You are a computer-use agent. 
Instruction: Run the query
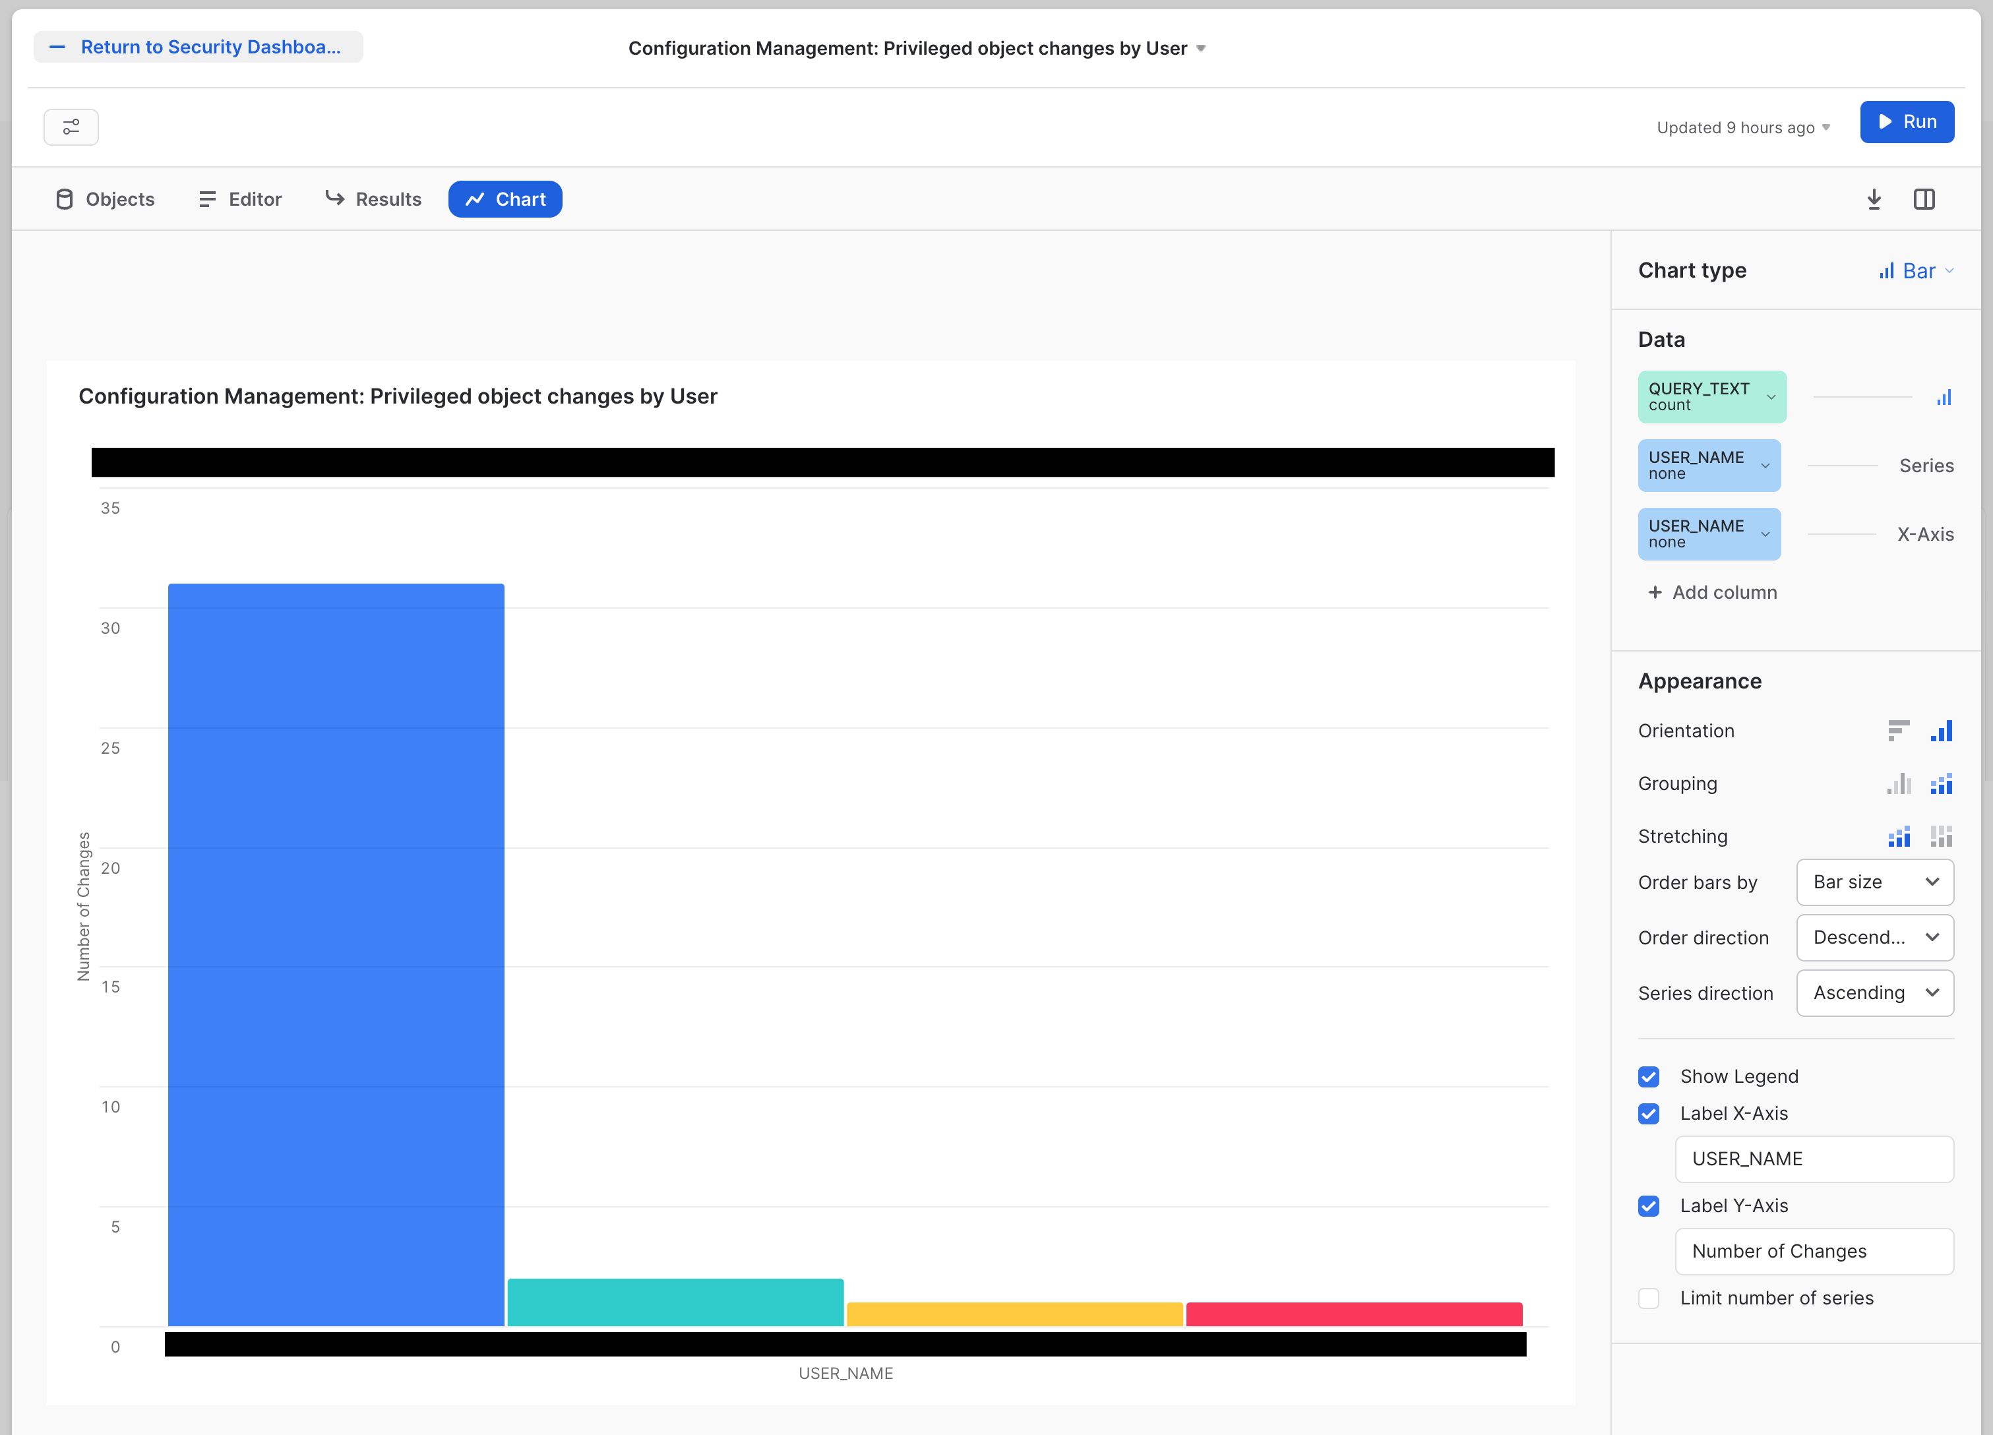[x=1907, y=121]
